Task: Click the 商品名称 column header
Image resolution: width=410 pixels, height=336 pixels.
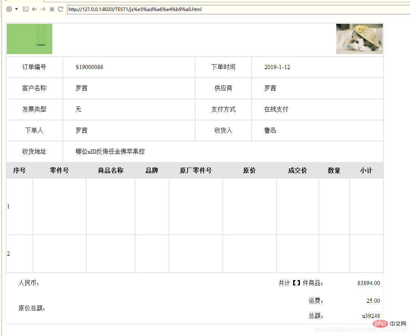Action: coord(110,171)
